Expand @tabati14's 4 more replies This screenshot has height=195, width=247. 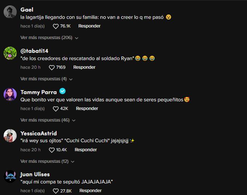(x=46, y=79)
